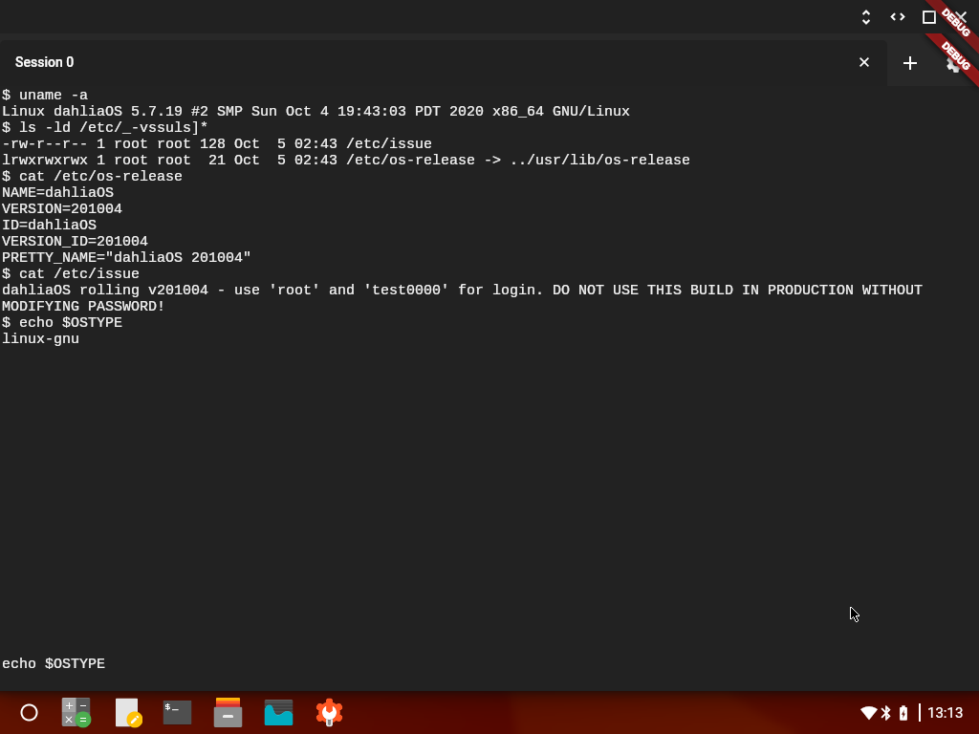Click the command input field with echo $OSTYPE
This screenshot has height=734, width=979.
point(489,663)
